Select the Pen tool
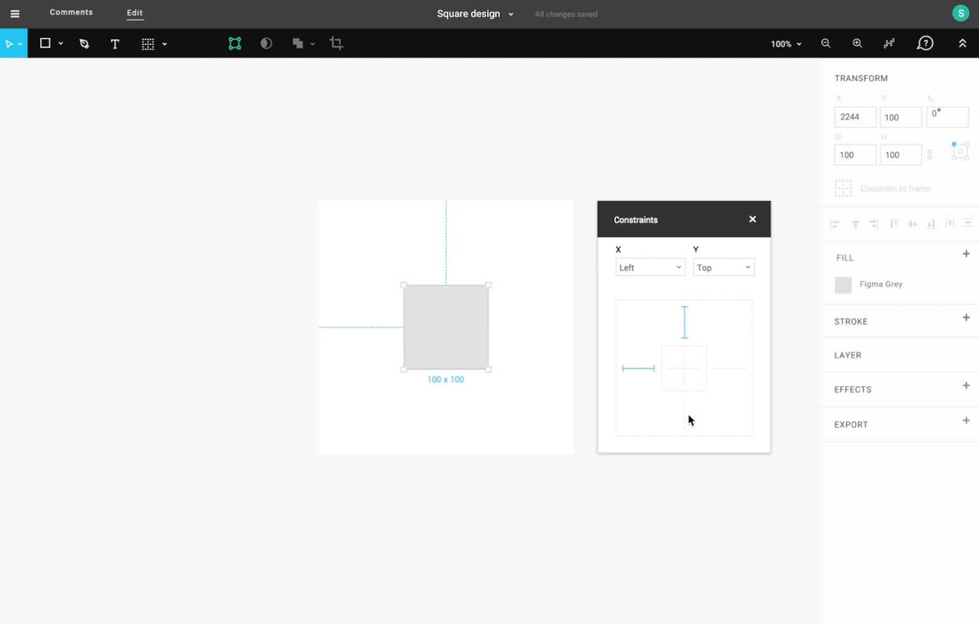This screenshot has height=624, width=979. (84, 43)
